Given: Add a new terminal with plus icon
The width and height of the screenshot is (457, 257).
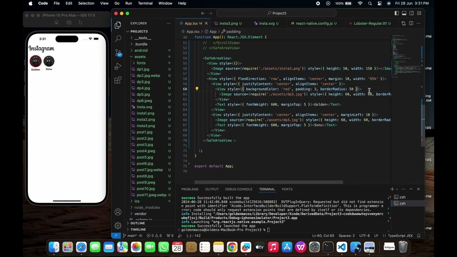Looking at the screenshot, I should coord(392,189).
